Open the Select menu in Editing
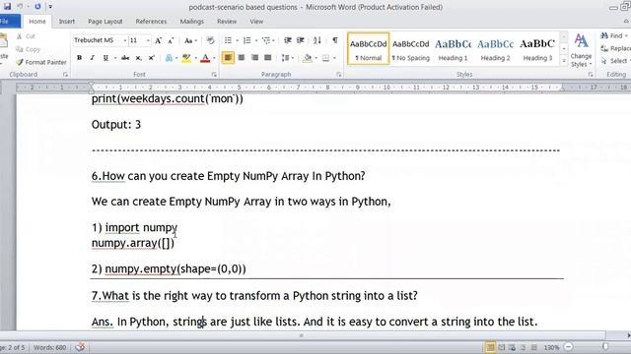The image size is (631, 354). (x=615, y=61)
